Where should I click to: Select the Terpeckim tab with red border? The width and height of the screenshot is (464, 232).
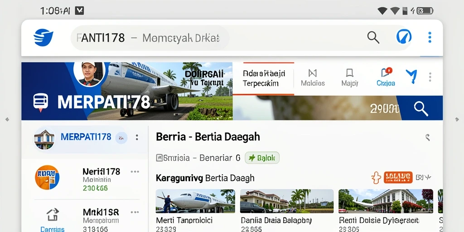(263, 79)
